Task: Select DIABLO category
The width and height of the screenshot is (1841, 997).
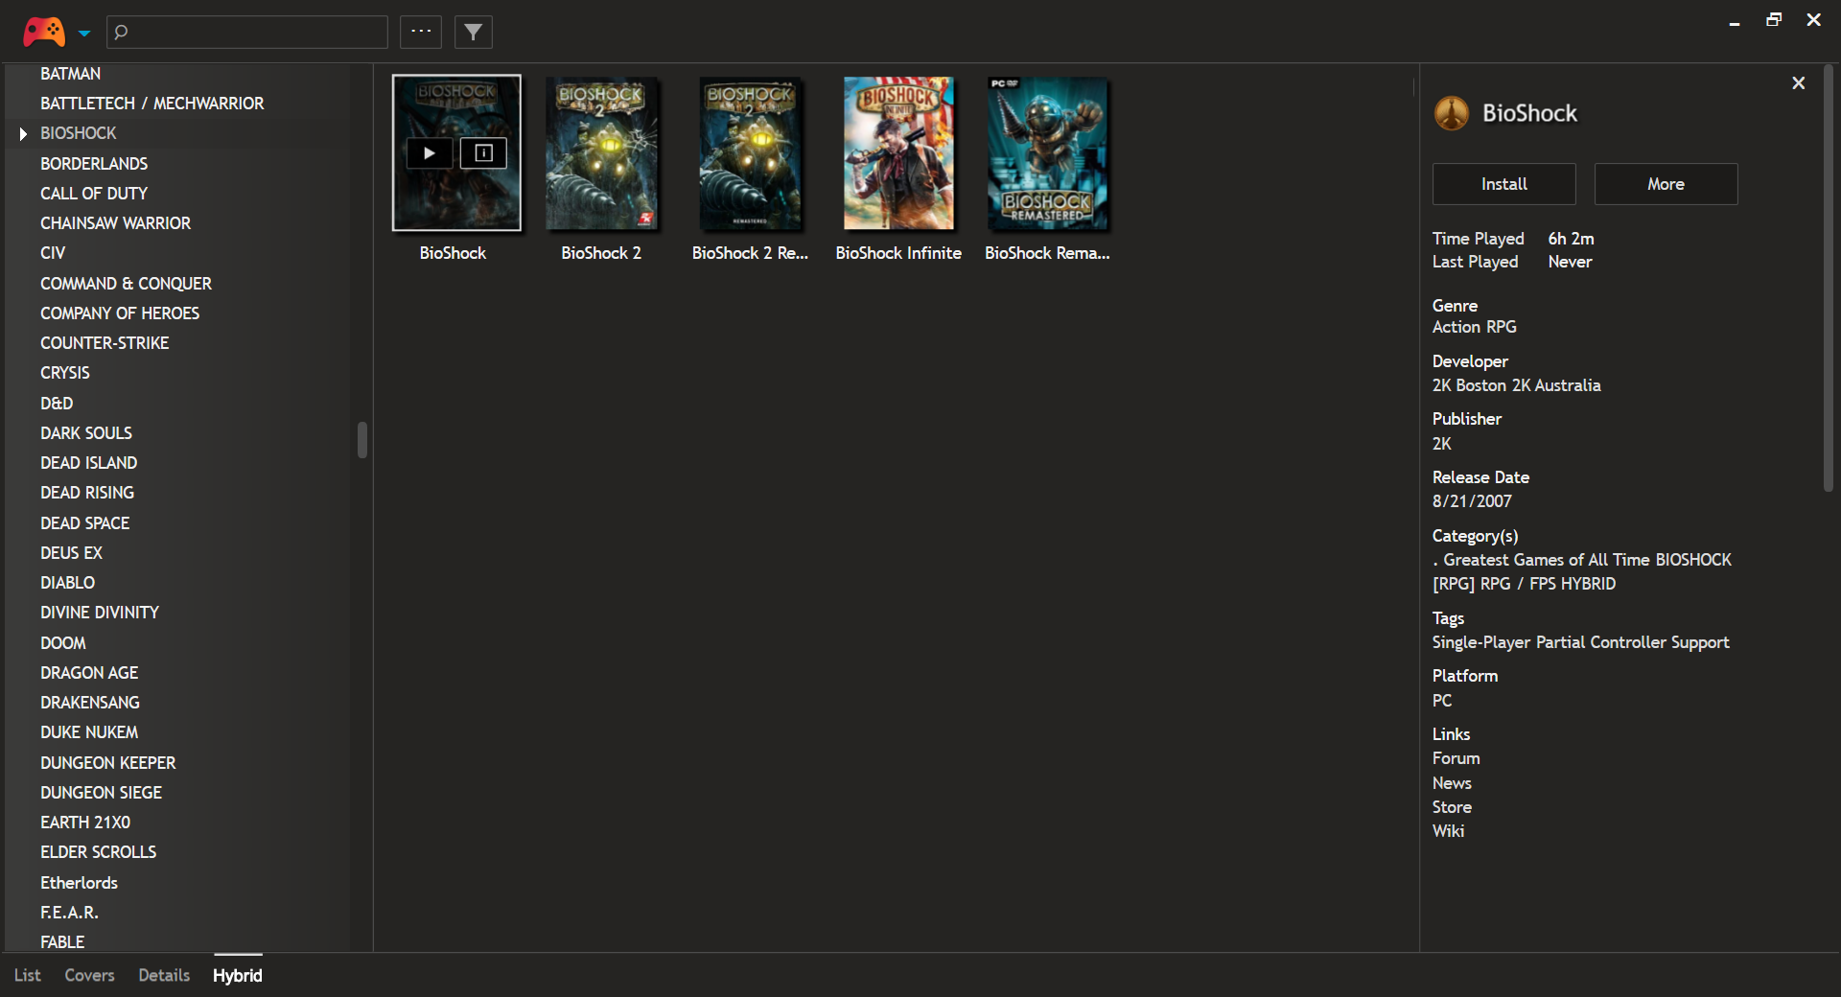Action: point(67,583)
